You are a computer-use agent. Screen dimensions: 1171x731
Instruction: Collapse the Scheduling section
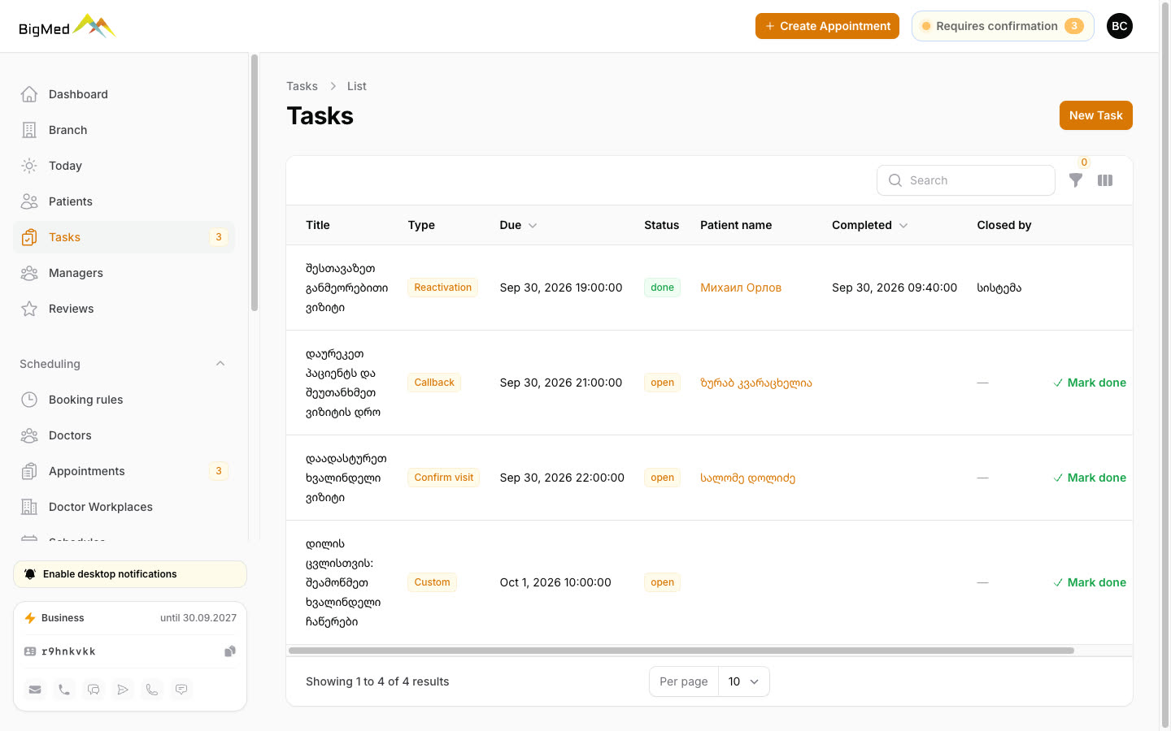[220, 364]
